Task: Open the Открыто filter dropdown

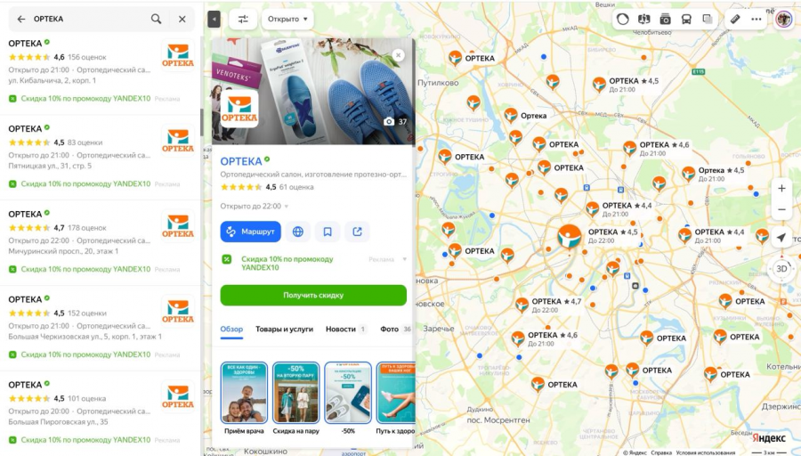Action: pos(287,19)
